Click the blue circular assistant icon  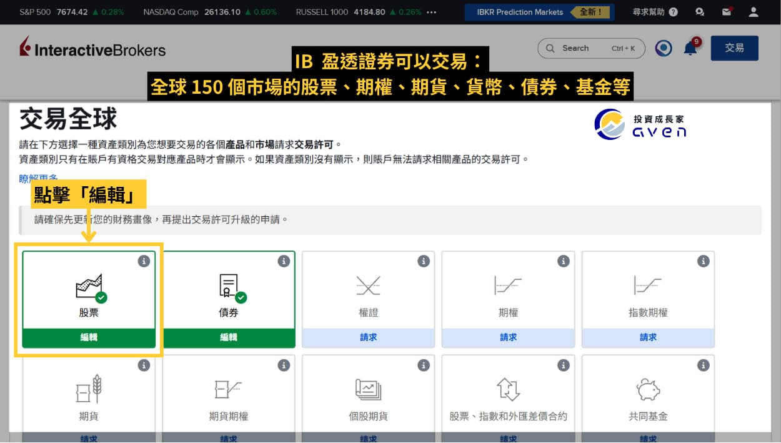[664, 48]
